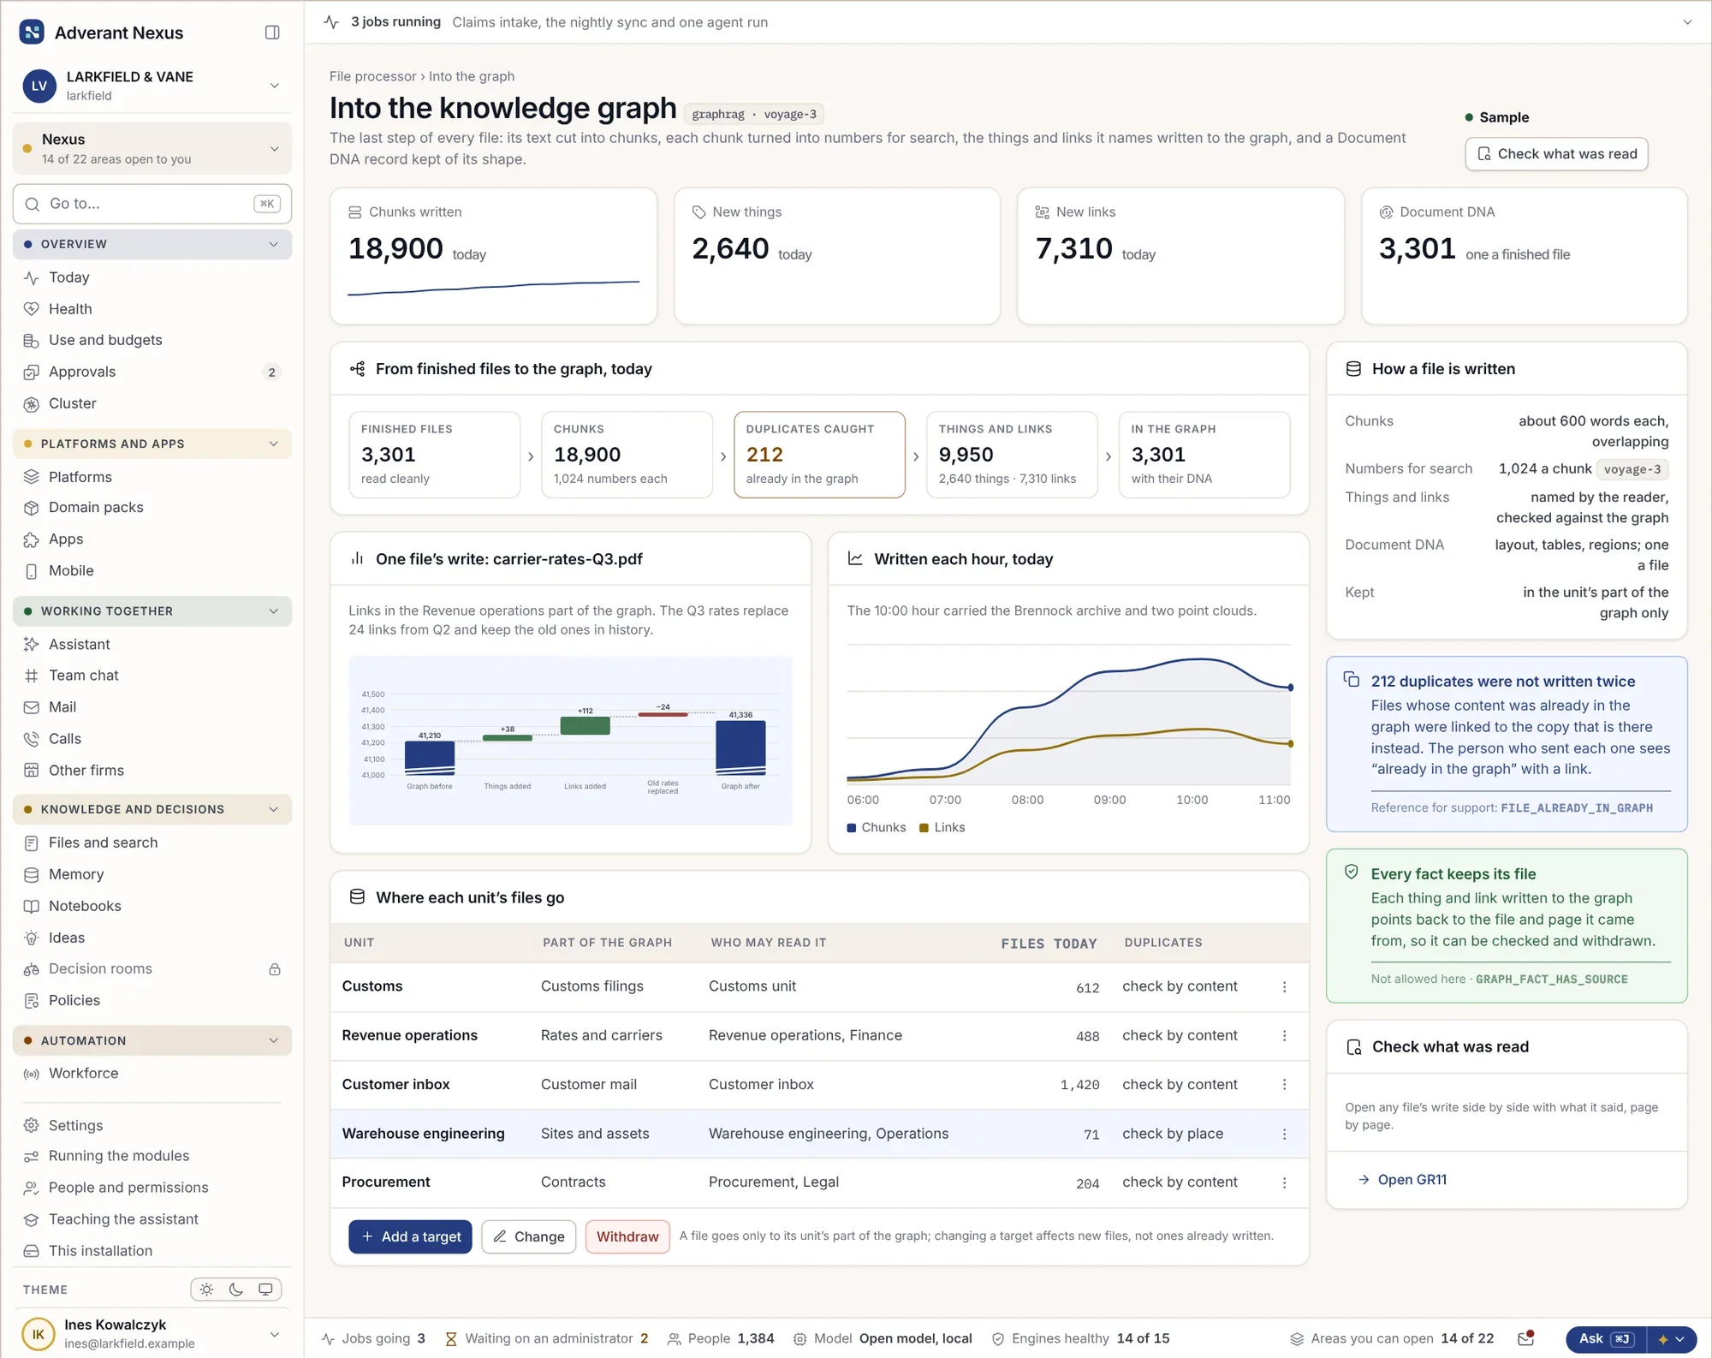Collapse the Automation section
Screen dimensions: 1712x1358
[x=152, y=1040]
